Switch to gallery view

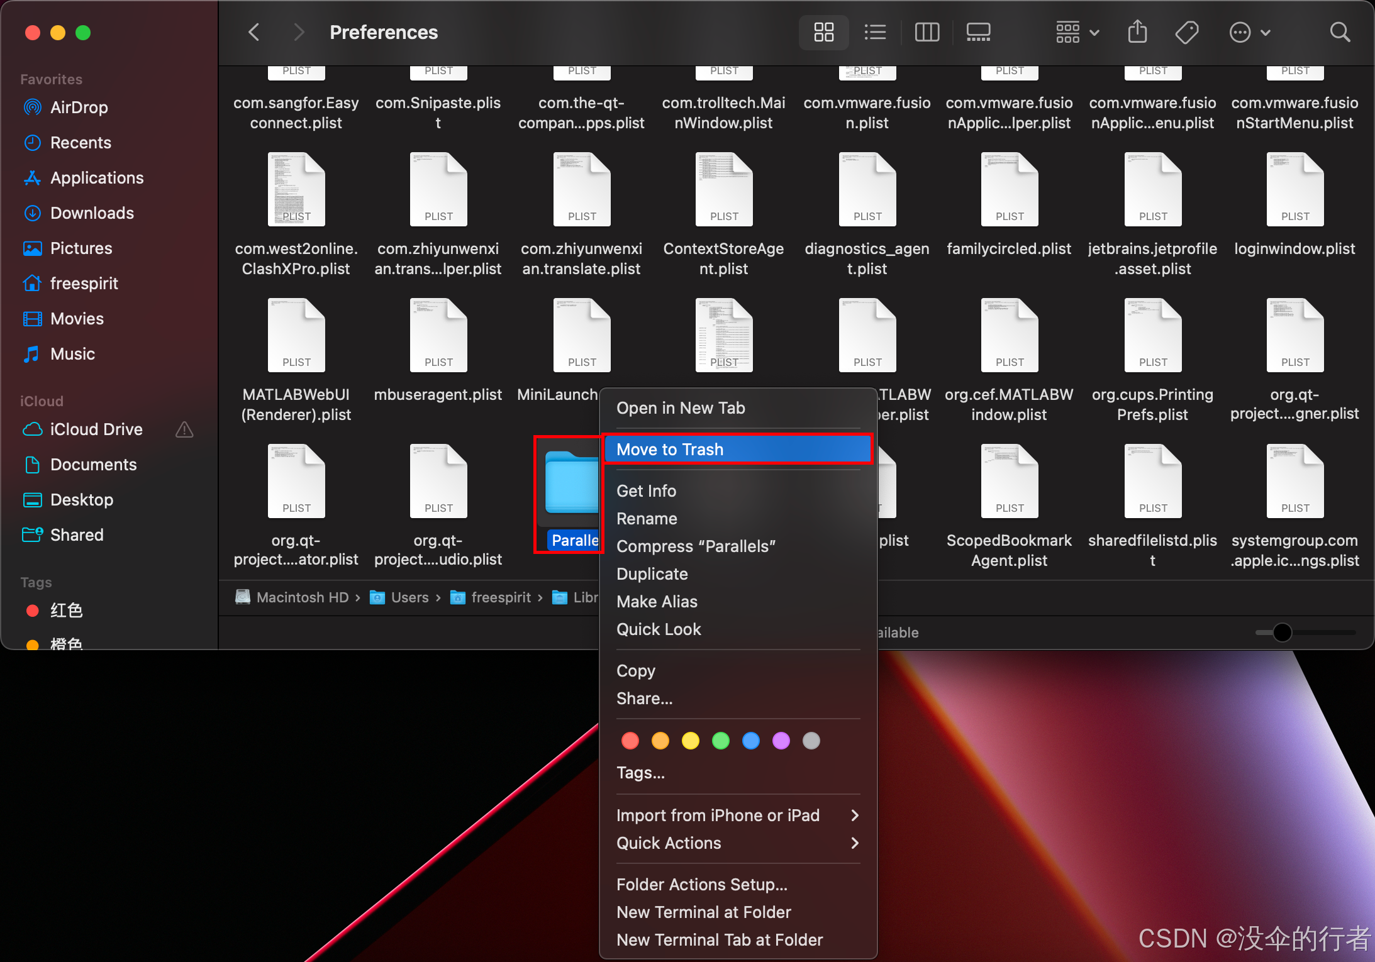(978, 32)
